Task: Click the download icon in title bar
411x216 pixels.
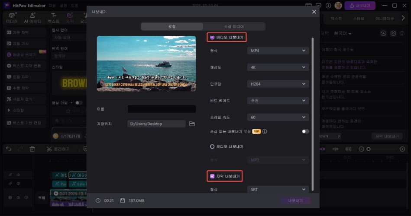Action: [328, 6]
